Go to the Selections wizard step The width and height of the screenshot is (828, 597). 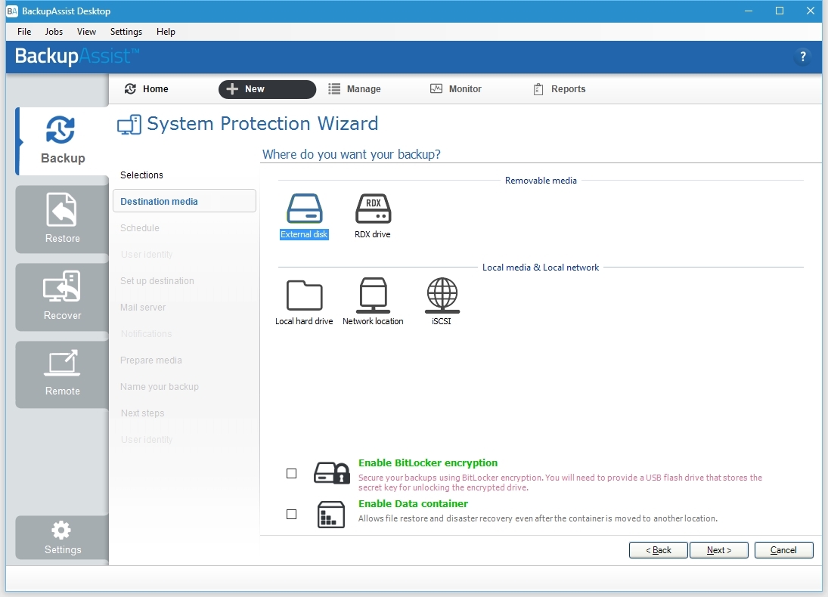(x=141, y=175)
